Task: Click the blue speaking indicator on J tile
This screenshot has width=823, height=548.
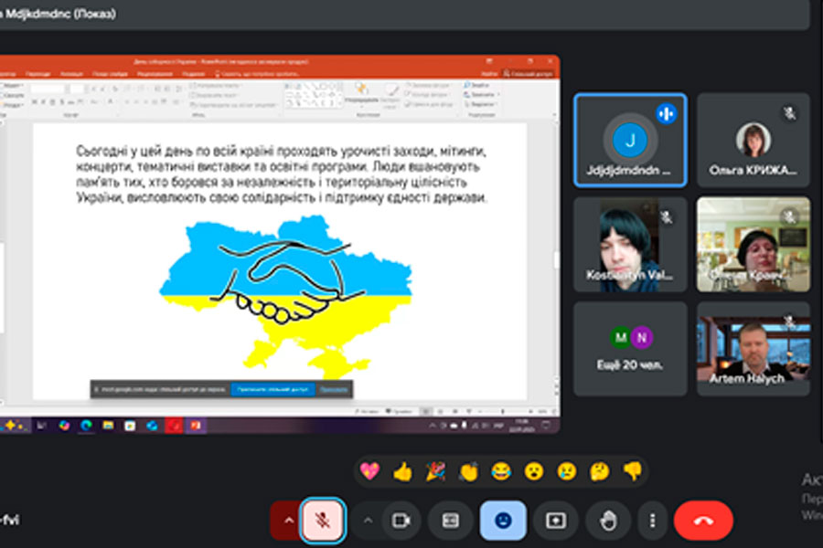Action: (x=666, y=114)
